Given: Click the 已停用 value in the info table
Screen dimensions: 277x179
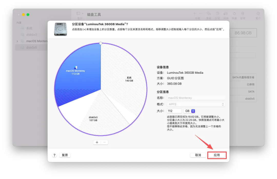Looking at the screenshot, I should pos(251,84).
